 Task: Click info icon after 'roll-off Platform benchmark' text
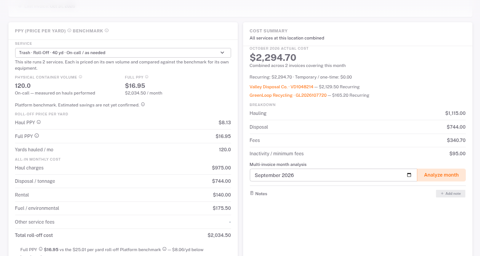click(x=164, y=249)
